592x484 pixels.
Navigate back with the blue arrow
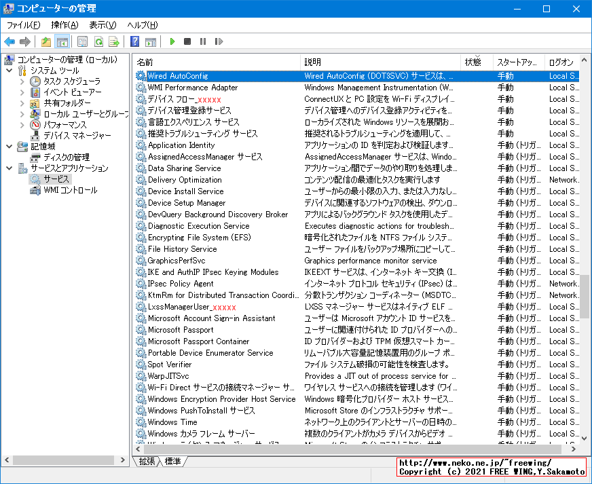(10, 41)
